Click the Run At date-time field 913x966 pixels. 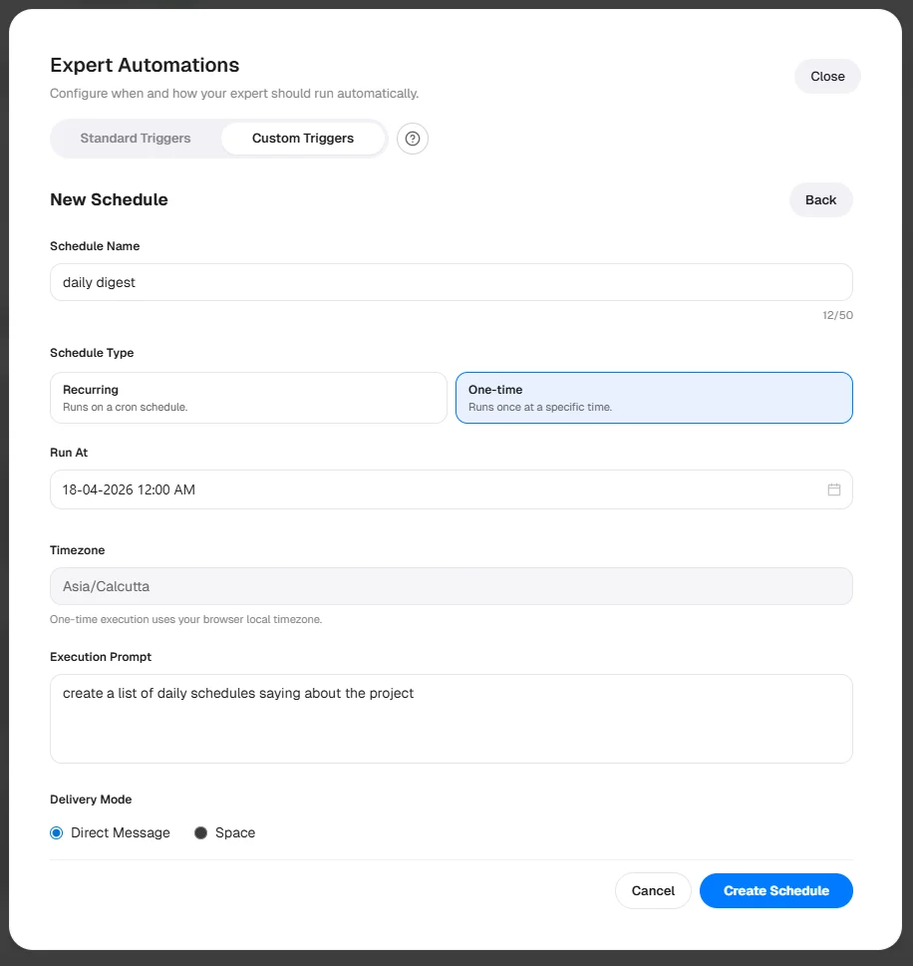point(451,489)
